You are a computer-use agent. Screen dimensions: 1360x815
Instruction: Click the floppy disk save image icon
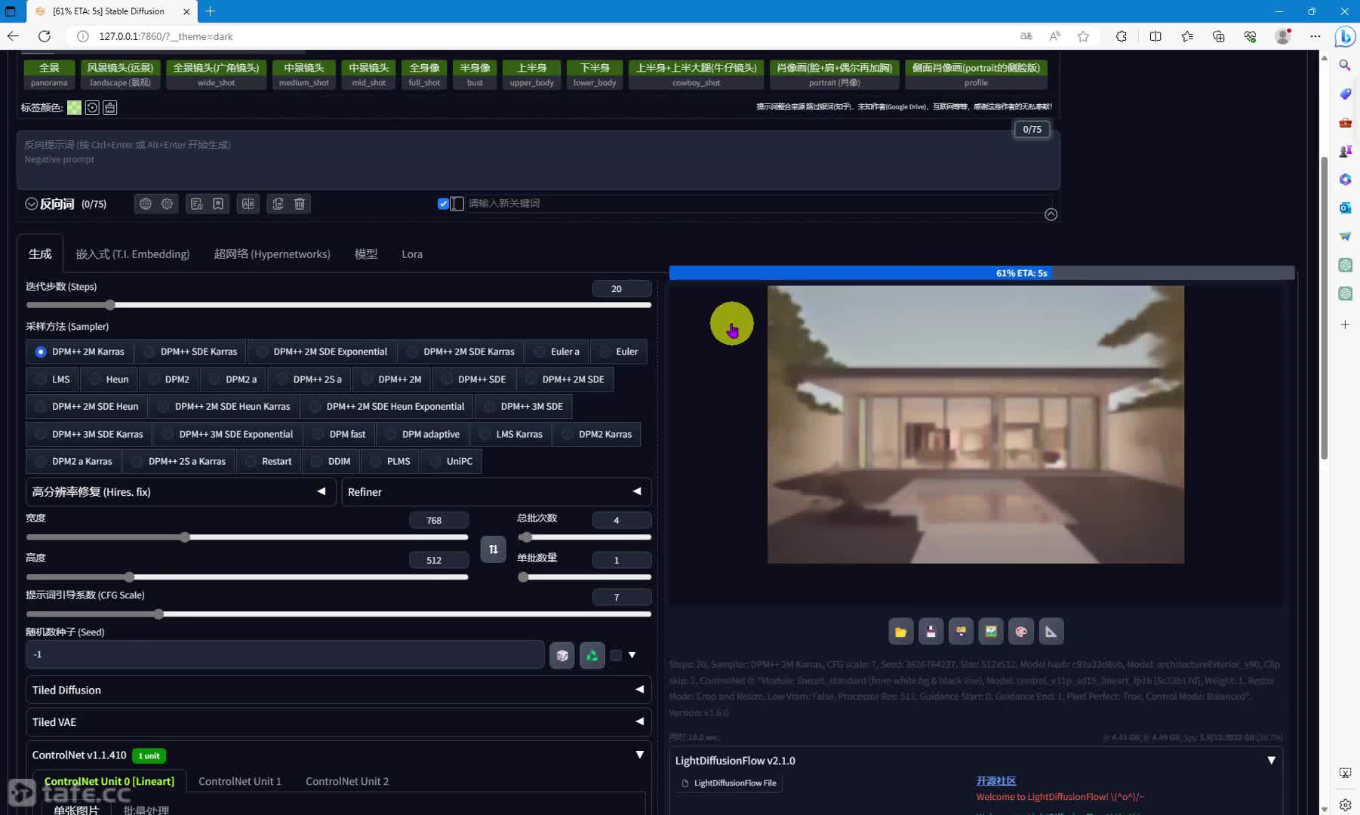pyautogui.click(x=931, y=632)
